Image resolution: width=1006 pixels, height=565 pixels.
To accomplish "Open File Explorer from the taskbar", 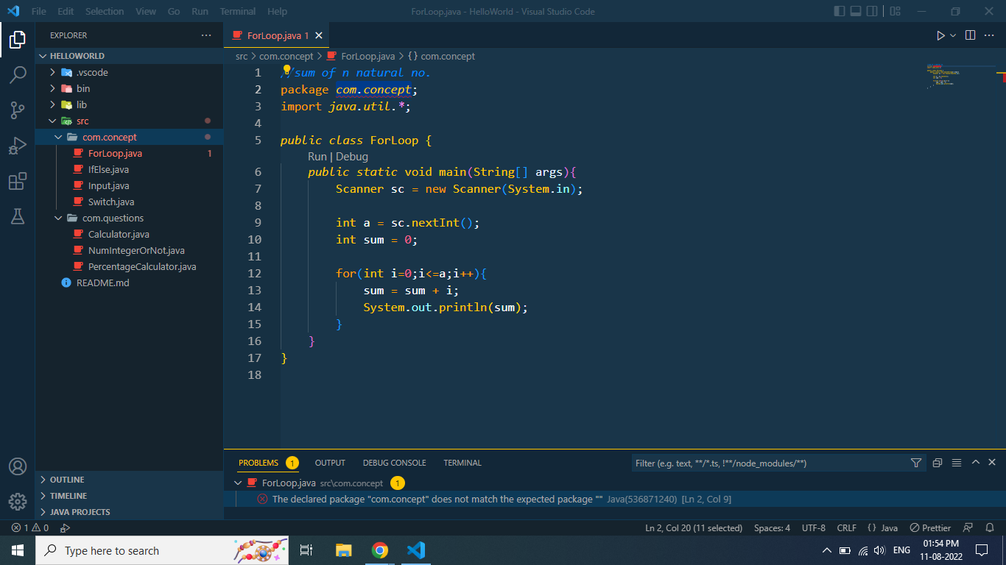I will pos(344,550).
